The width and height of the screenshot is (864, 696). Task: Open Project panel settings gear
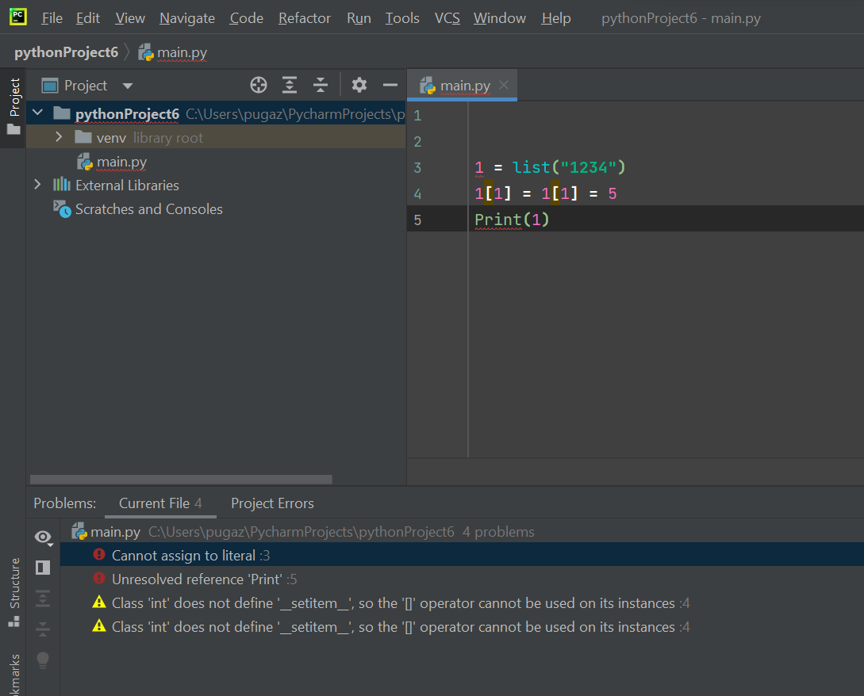coord(359,85)
